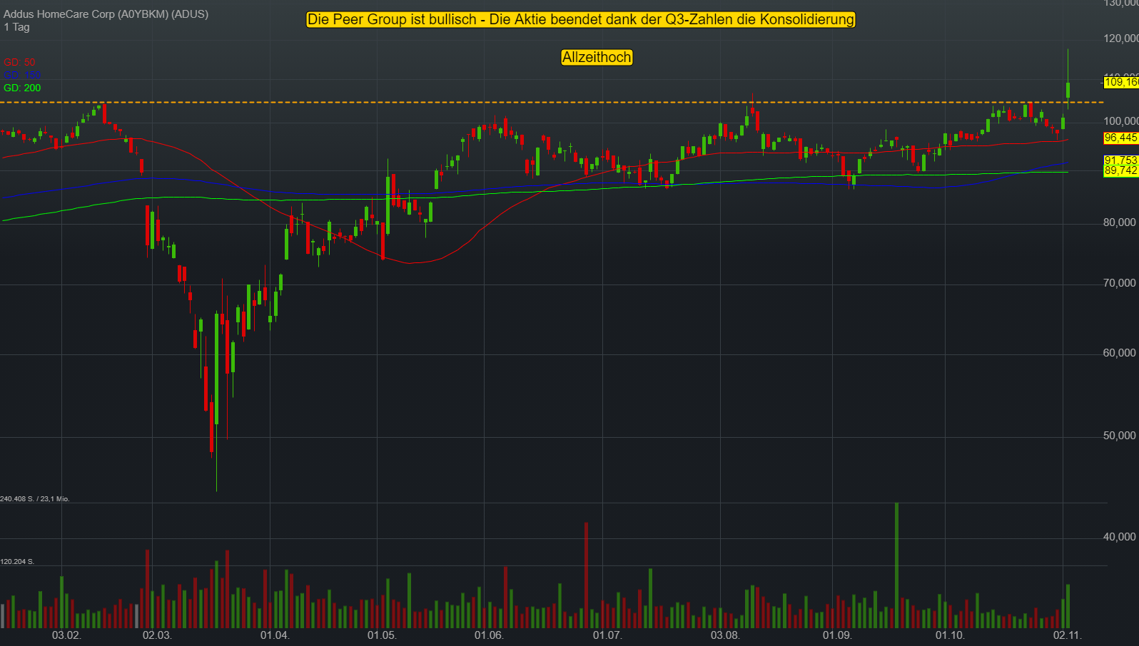Image resolution: width=1139 pixels, height=646 pixels.
Task: Select the 'GD: 200' moving average label
Action: 22,88
